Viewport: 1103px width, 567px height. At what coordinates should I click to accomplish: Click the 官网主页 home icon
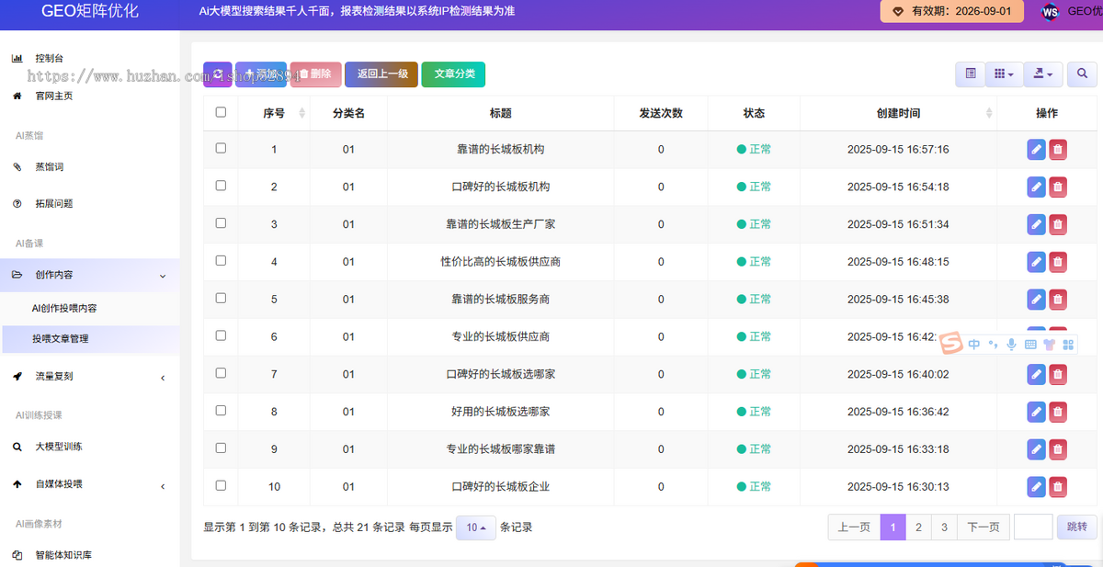coord(17,96)
